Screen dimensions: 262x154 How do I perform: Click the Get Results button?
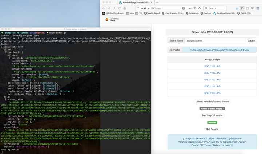click(212, 129)
